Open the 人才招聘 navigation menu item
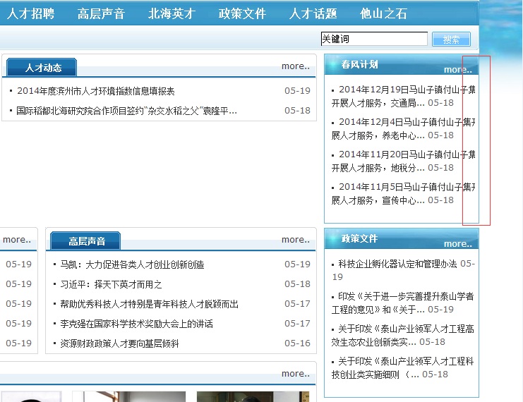Image resolution: width=523 pixels, height=402 pixels. [x=30, y=13]
